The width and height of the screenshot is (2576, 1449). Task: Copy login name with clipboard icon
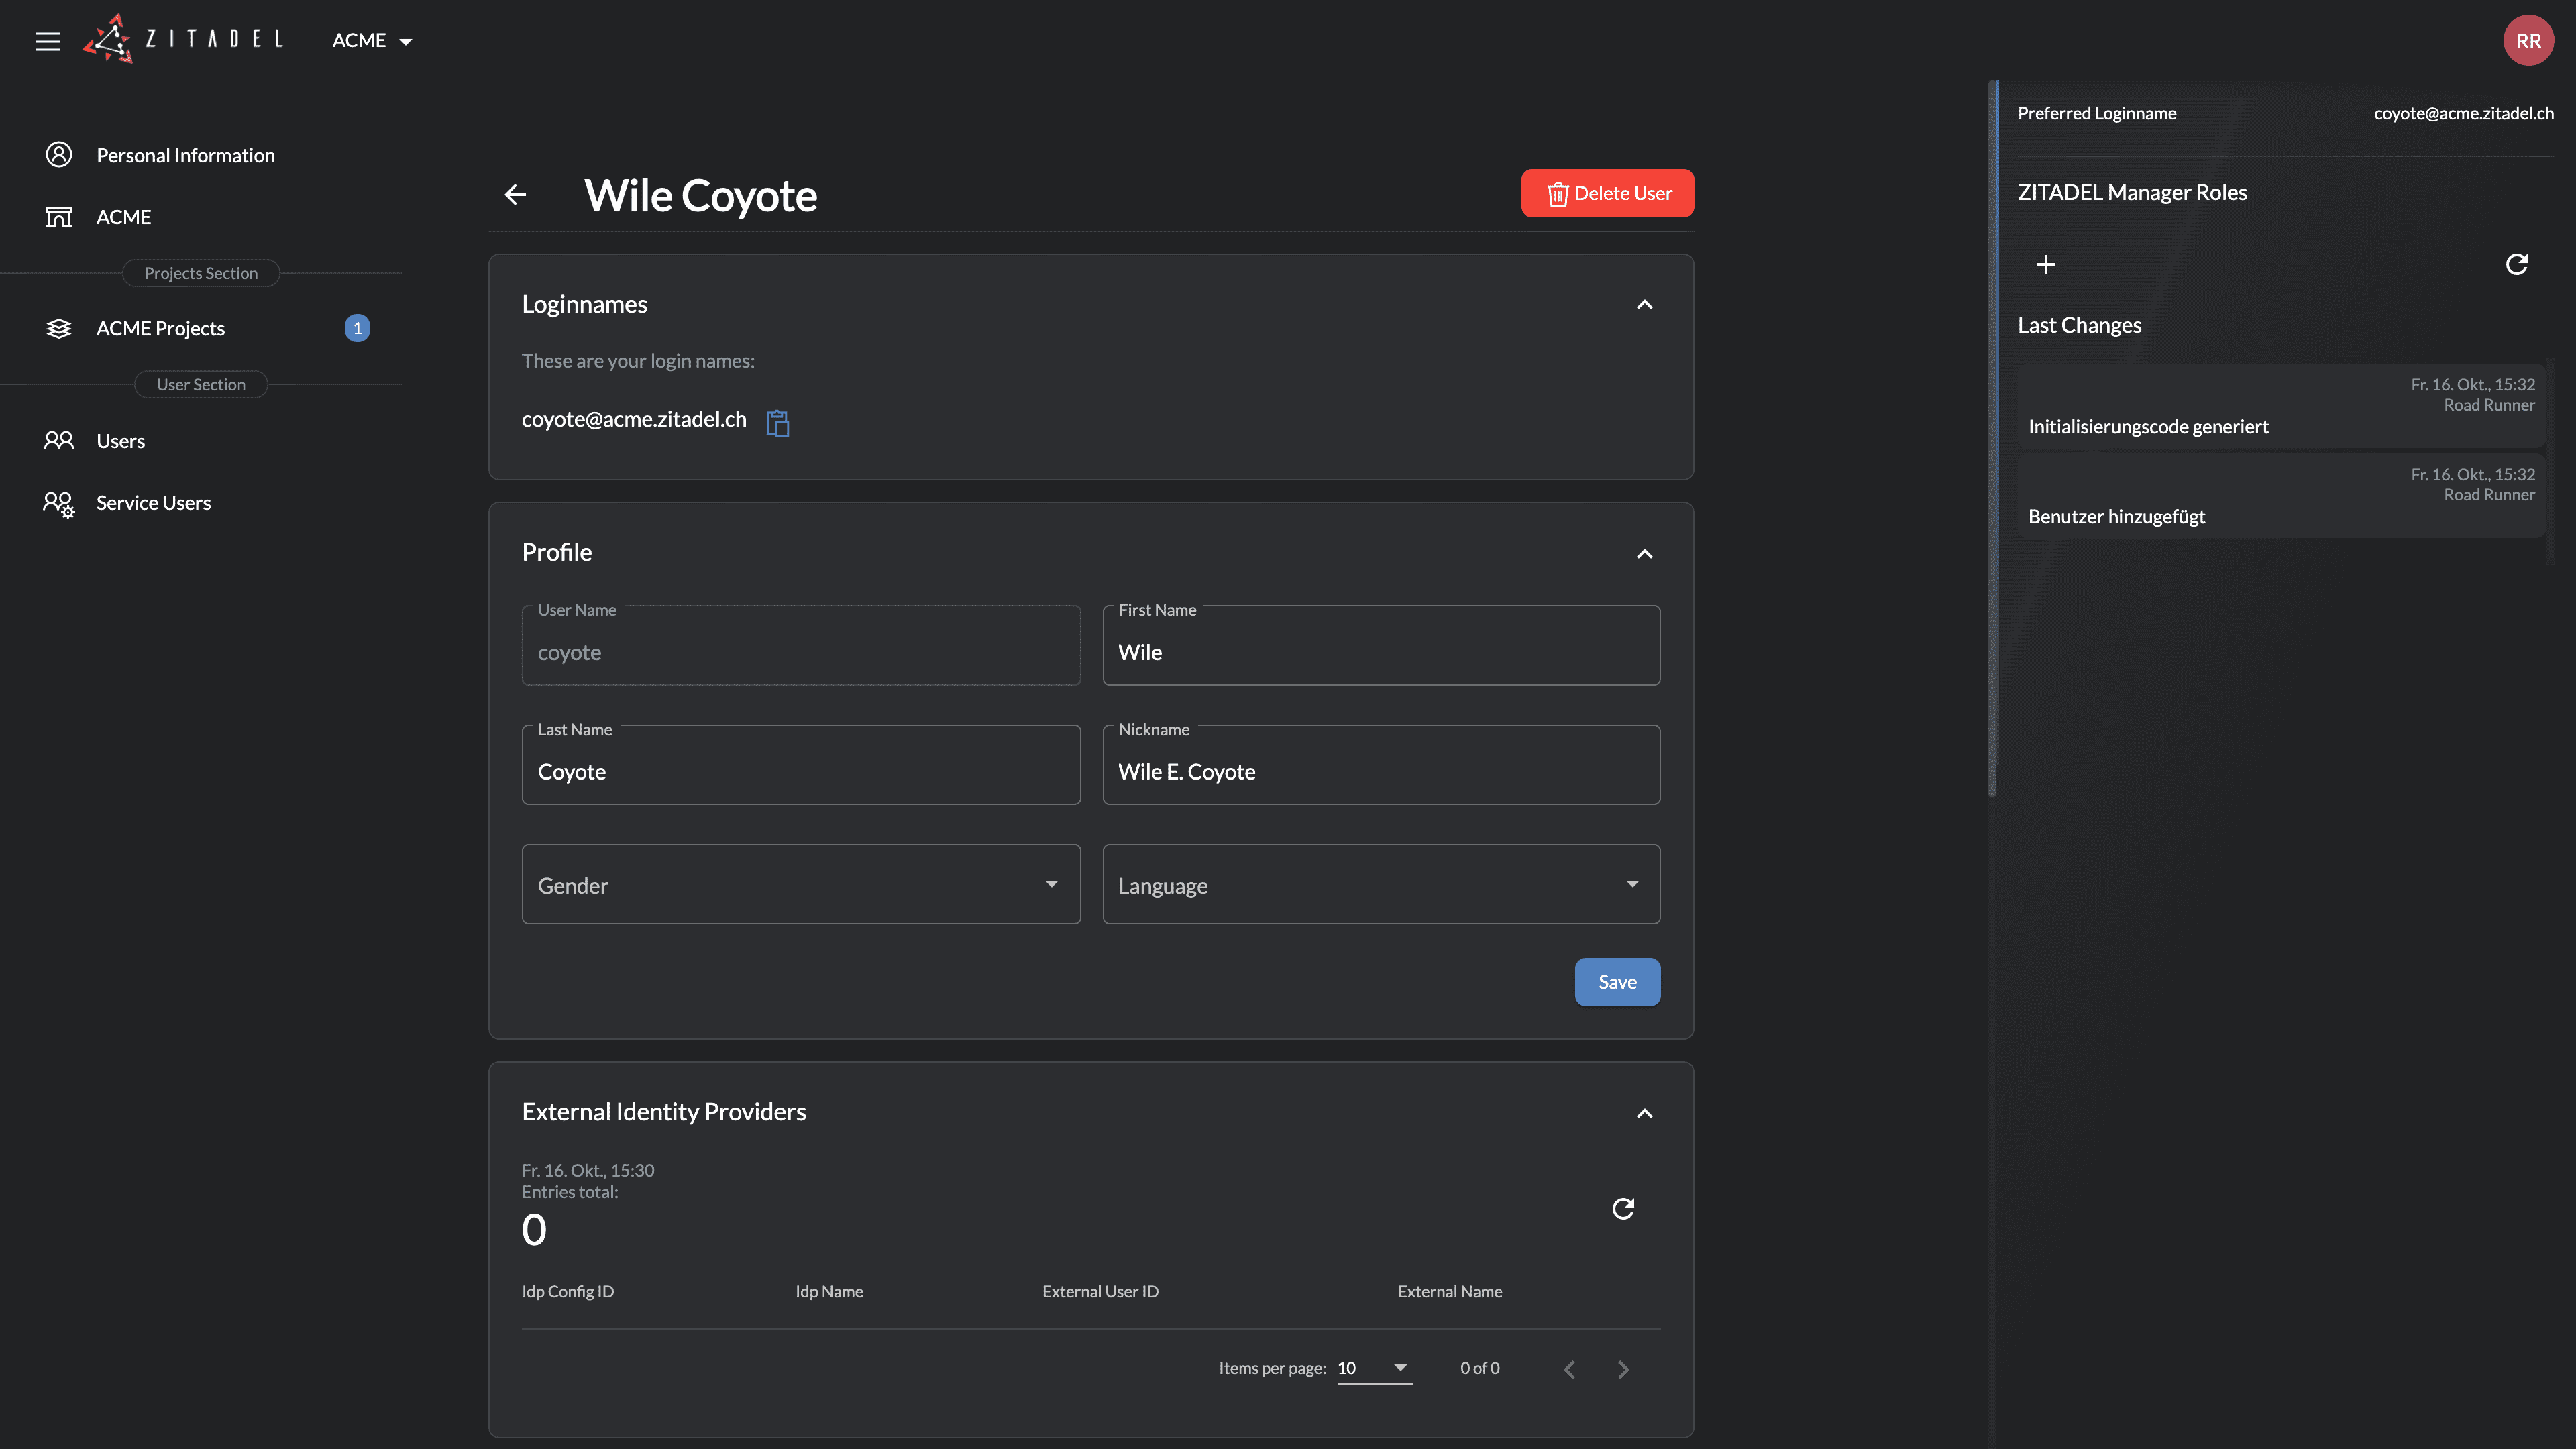click(777, 423)
